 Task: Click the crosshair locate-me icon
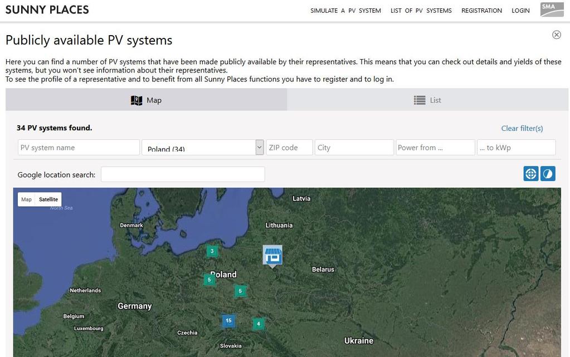(531, 173)
